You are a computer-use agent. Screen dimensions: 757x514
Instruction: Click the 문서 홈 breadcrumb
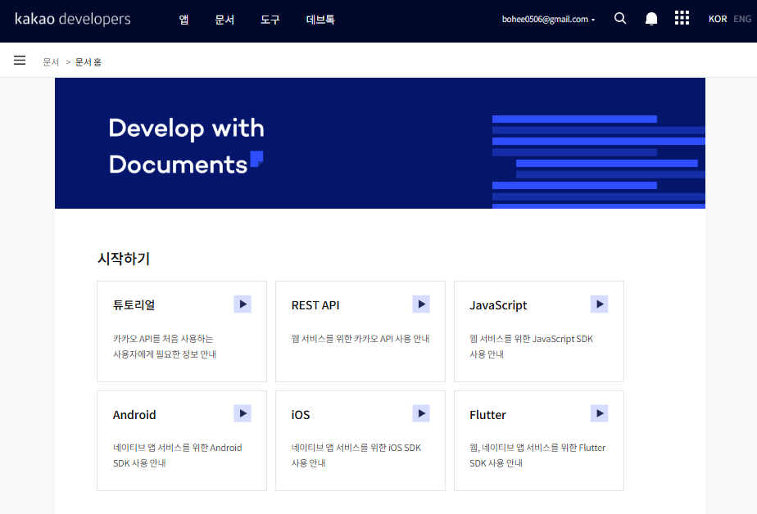pos(88,62)
